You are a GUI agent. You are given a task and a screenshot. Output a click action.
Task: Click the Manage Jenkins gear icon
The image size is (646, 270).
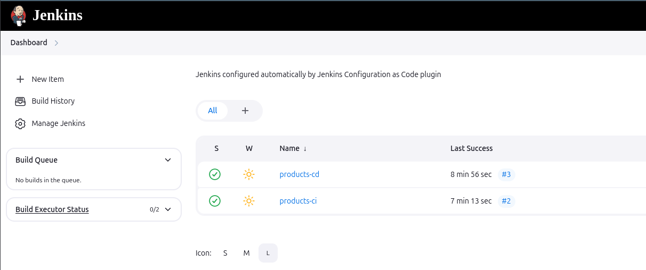(x=20, y=123)
